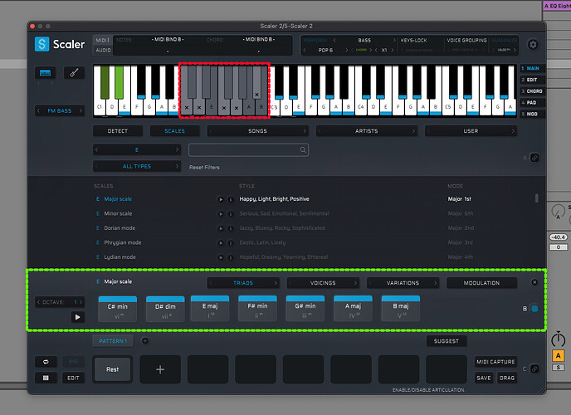Open VARIATIONS dropdown
Viewport: 571px width, 415px height.
click(403, 283)
